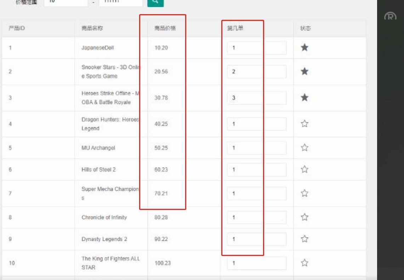Viewport: 404px width, 280px height.
Task: Unstar the Heroes Strike Offline product
Action: pos(305,97)
